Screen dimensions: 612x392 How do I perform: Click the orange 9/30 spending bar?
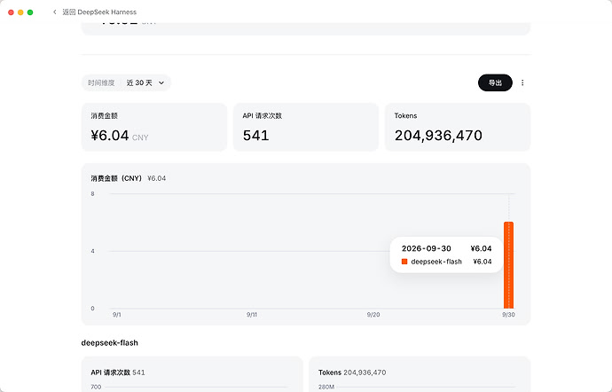click(508, 265)
